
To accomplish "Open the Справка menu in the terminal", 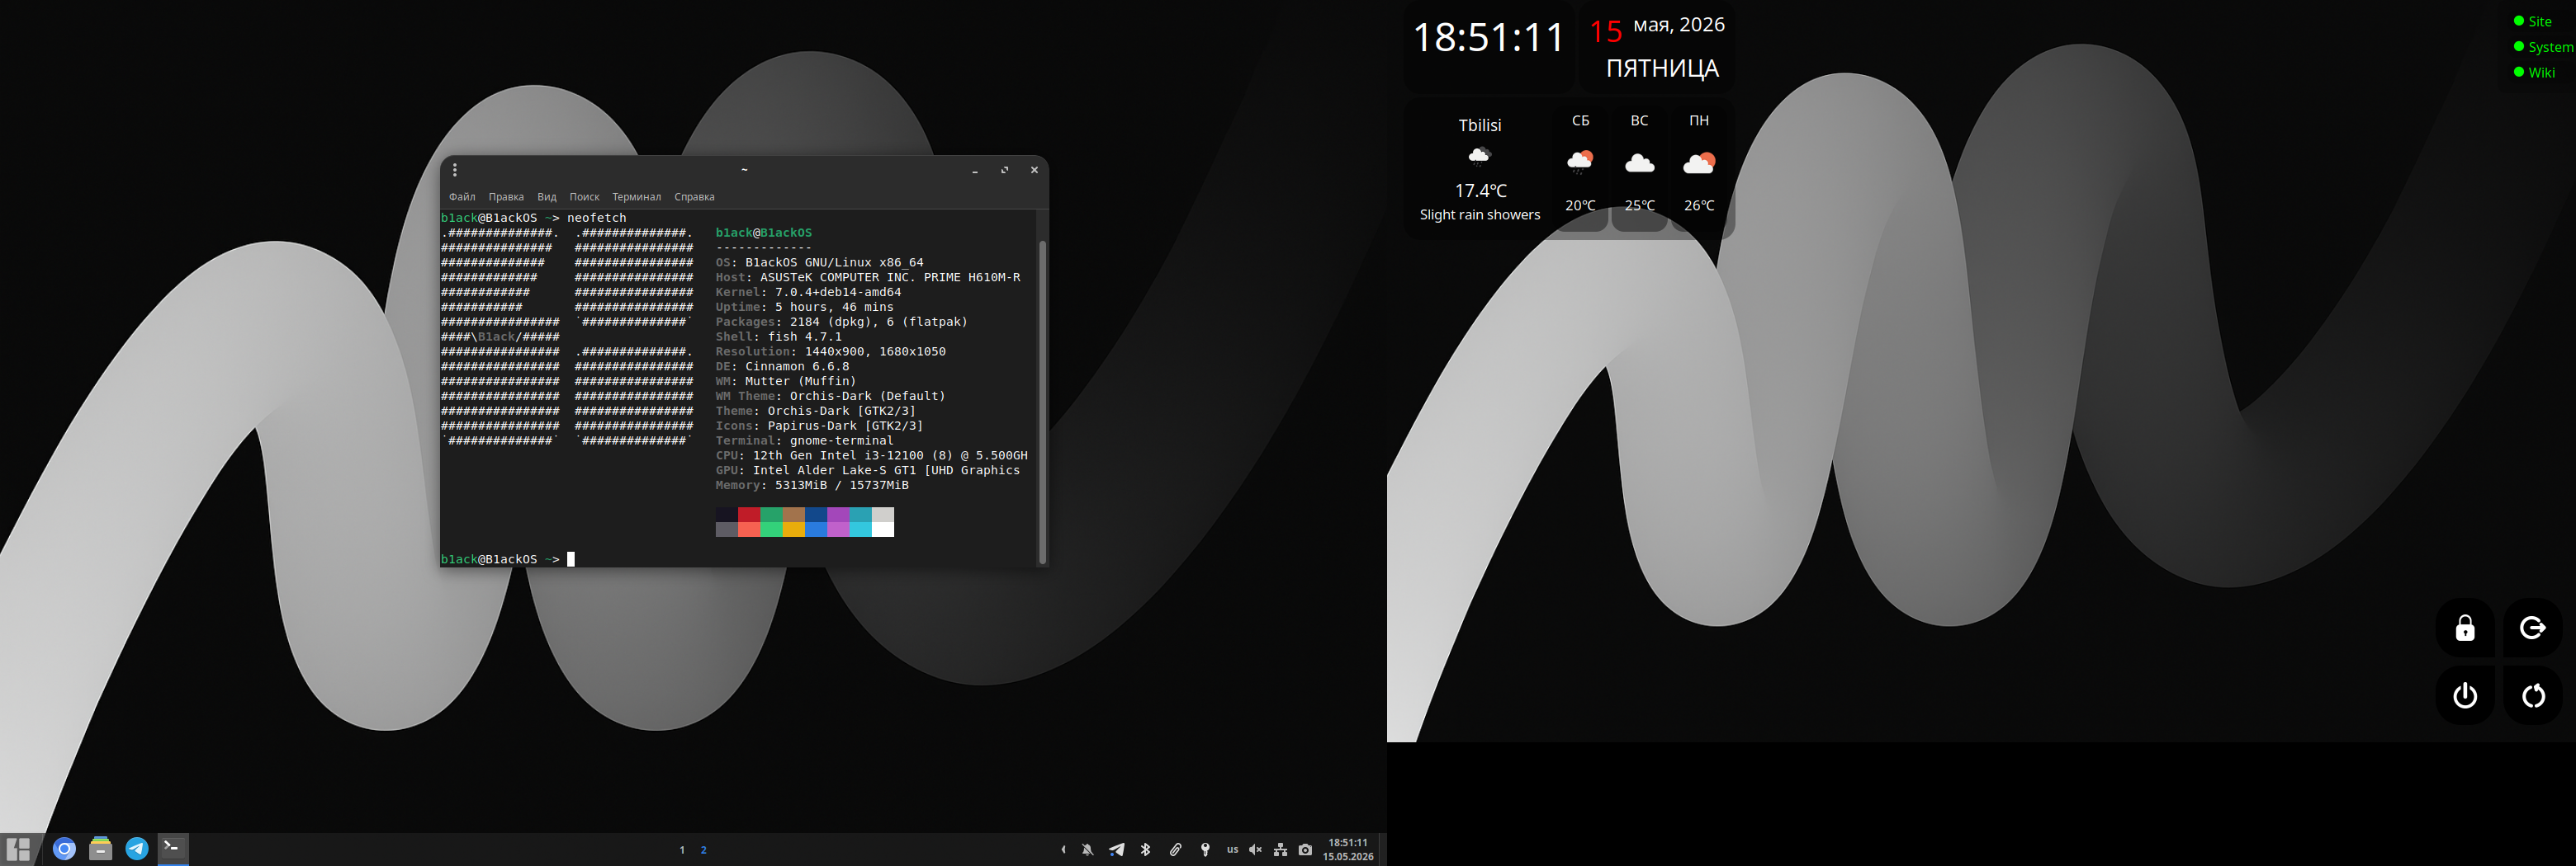I will point(694,197).
